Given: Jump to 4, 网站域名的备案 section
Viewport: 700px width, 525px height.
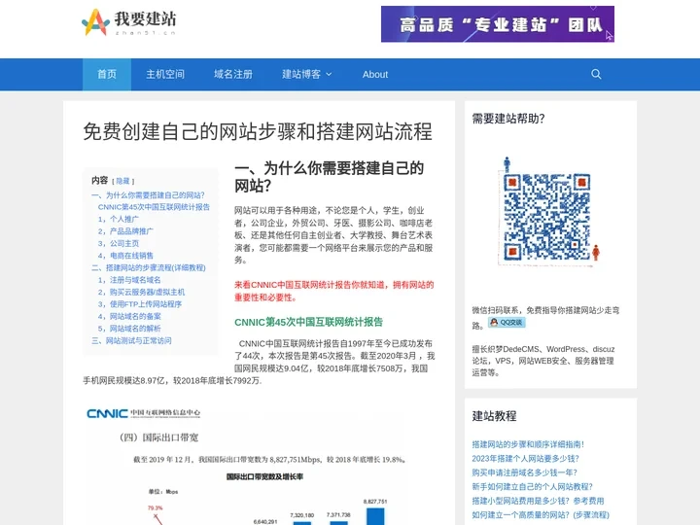Looking at the screenshot, I should 129,316.
